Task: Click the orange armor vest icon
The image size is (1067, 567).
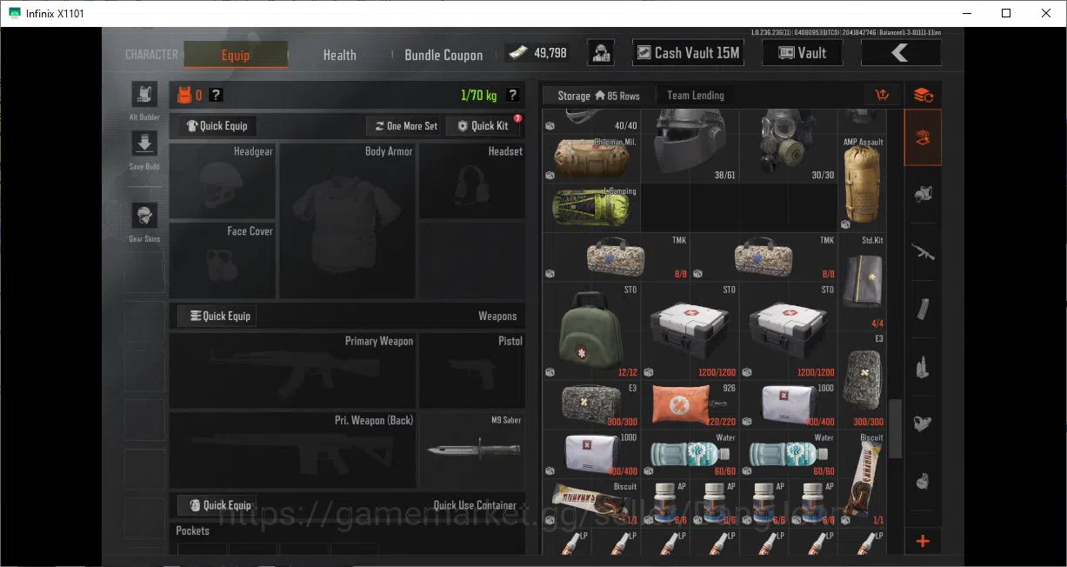Action: point(184,95)
